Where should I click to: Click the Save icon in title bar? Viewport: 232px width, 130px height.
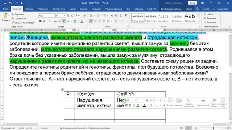pos(5,3)
